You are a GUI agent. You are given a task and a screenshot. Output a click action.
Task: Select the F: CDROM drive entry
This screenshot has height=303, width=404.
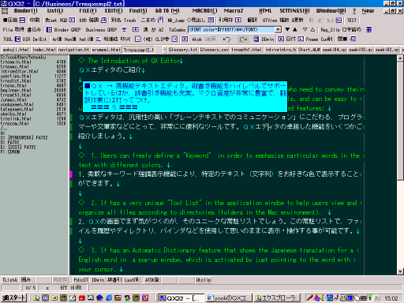pos(10,151)
